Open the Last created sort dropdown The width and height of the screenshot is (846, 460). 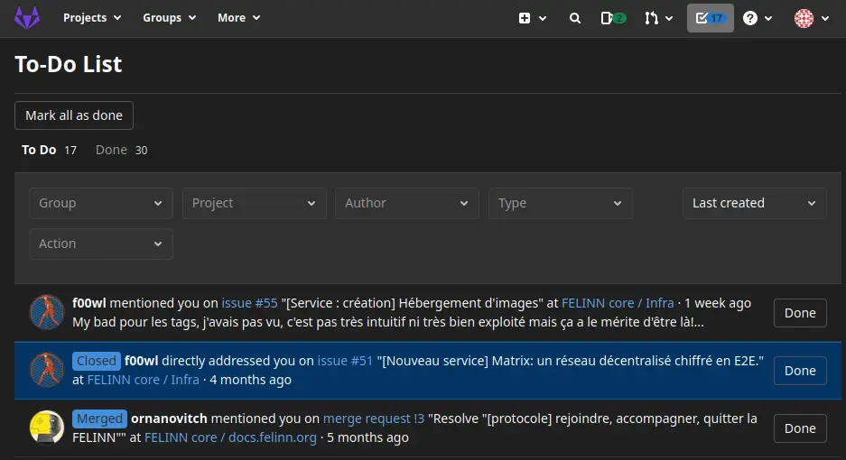click(x=754, y=203)
